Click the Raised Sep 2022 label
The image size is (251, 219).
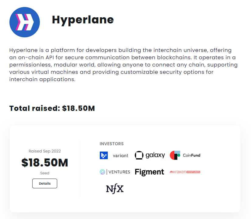tap(45, 151)
